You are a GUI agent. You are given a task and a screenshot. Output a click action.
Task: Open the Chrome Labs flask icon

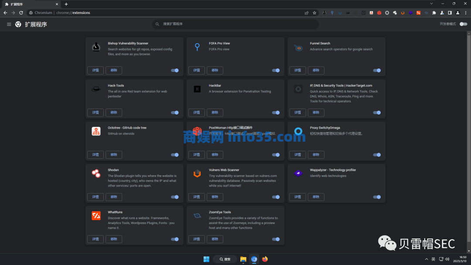coord(442,13)
